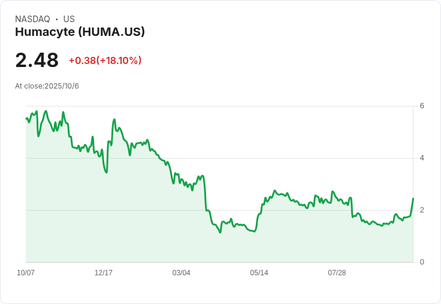Image resolution: width=441 pixels, height=304 pixels.
Task: Click the 07/28 date axis label
Action: 337,273
